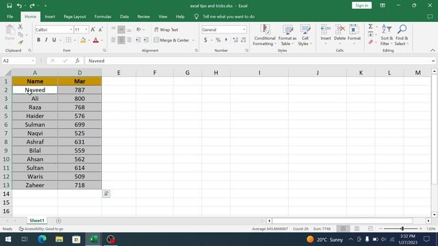Screen dimensions: 438x246
Task: Click Tell me what you want to do
Action: click(x=229, y=16)
